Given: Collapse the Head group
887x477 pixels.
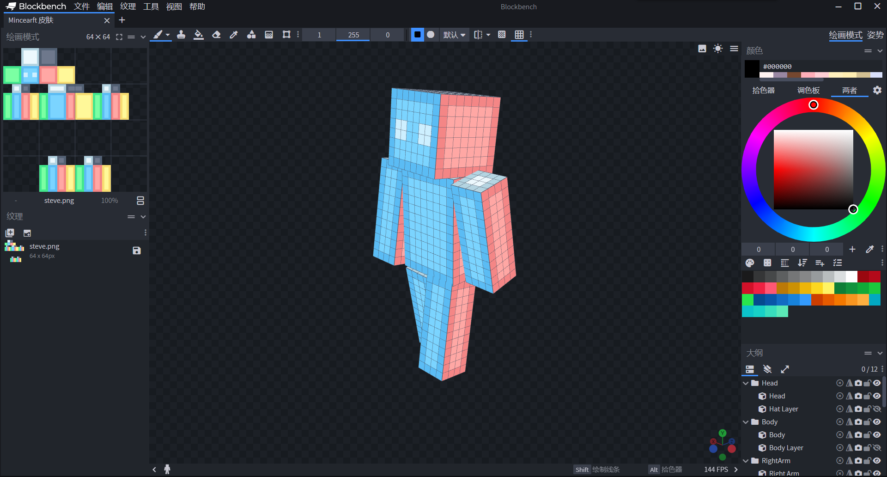Looking at the screenshot, I should (x=746, y=383).
